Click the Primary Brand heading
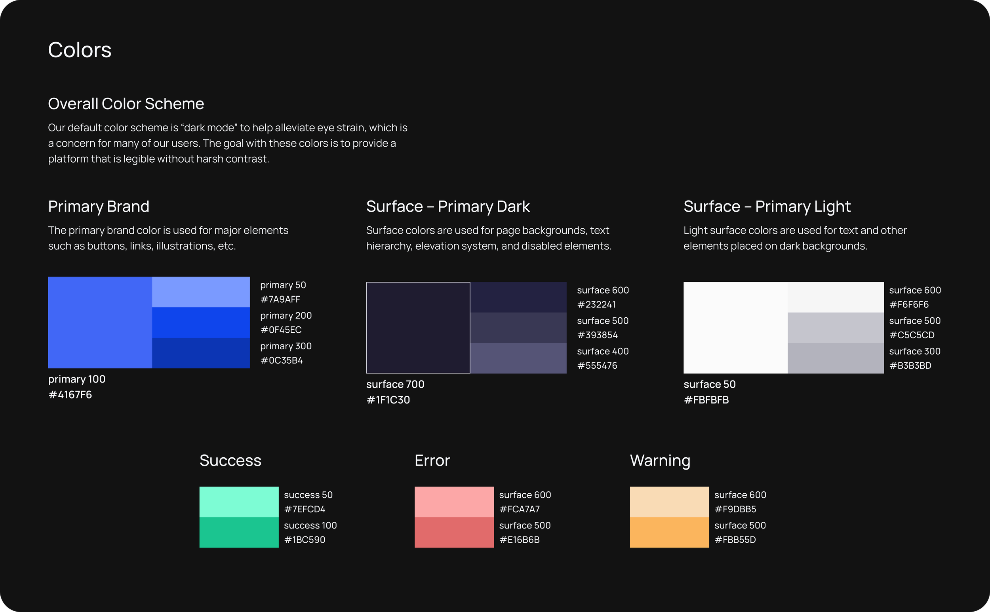Viewport: 990px width, 612px height. (x=99, y=207)
